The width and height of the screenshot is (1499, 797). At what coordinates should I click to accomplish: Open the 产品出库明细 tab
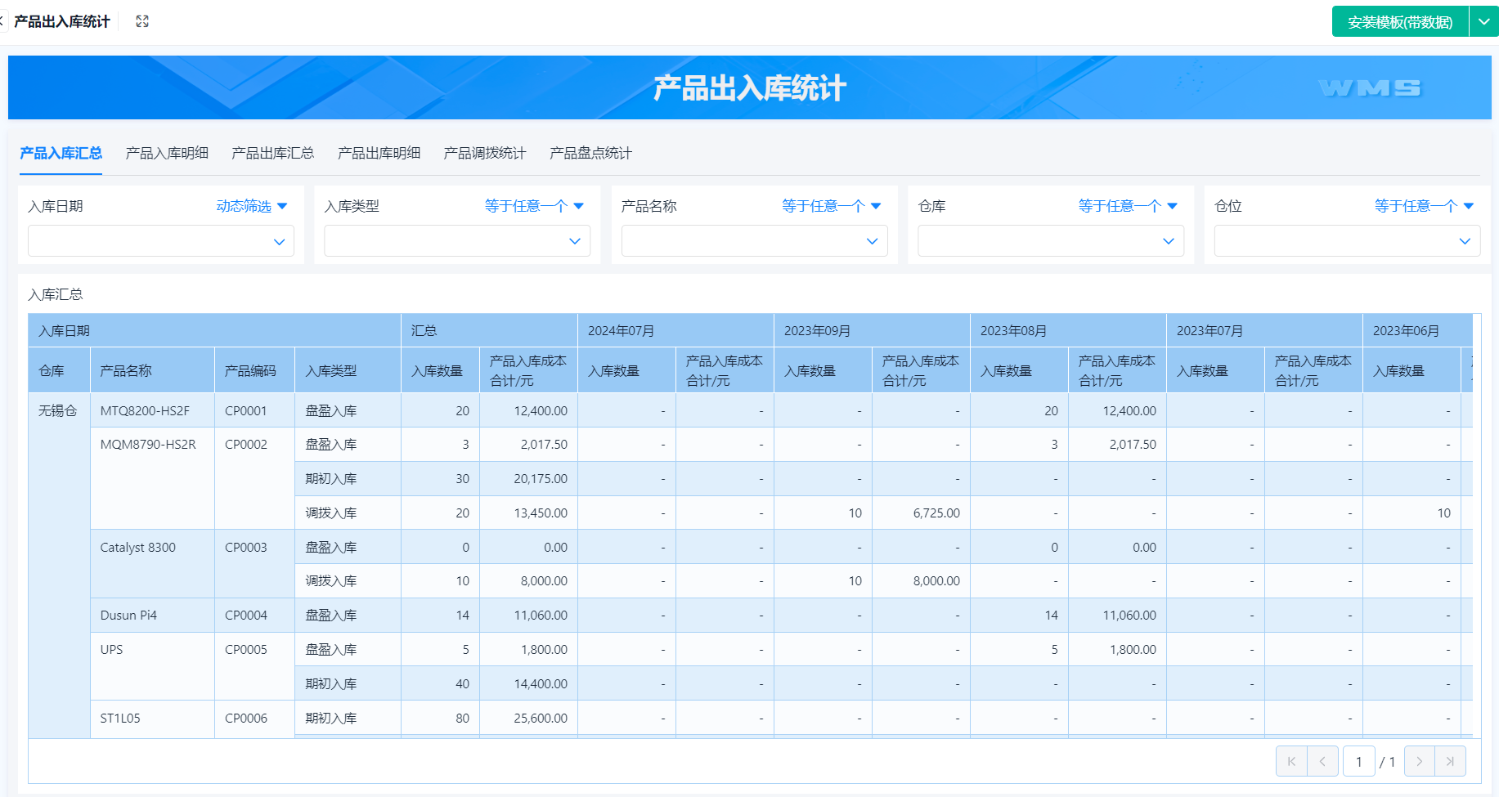pos(379,153)
